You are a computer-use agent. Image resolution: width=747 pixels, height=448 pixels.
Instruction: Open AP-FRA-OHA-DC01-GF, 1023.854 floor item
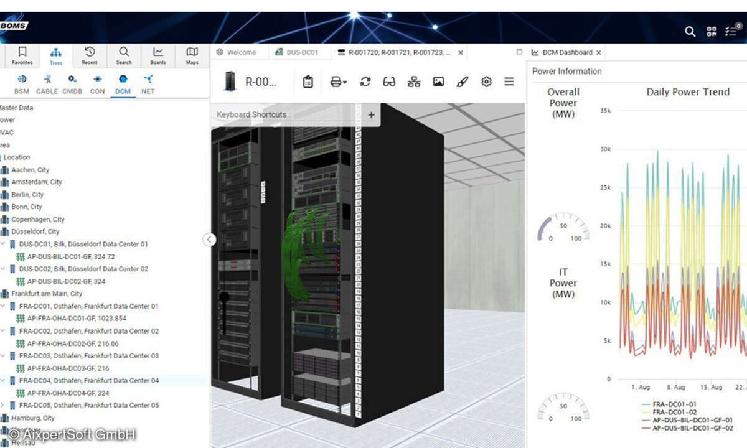coord(77,319)
